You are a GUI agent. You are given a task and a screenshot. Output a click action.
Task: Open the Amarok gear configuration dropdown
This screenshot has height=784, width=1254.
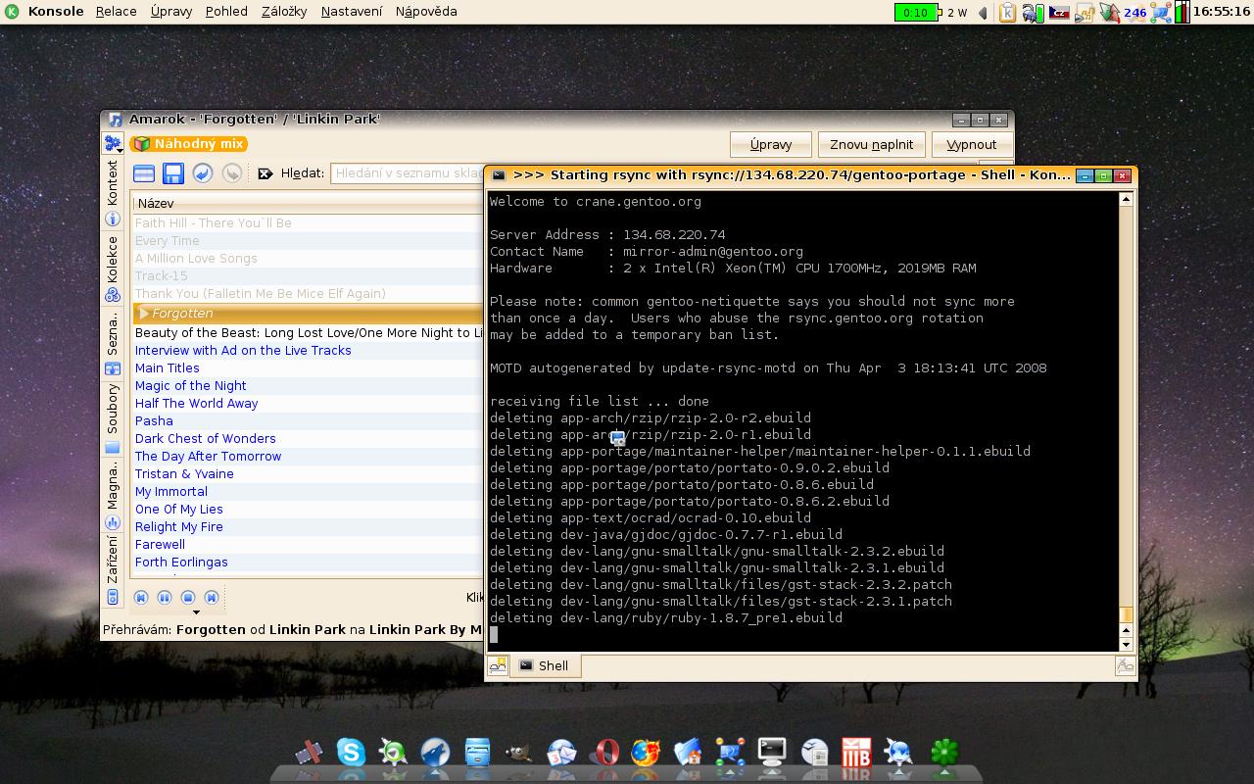coord(113,145)
